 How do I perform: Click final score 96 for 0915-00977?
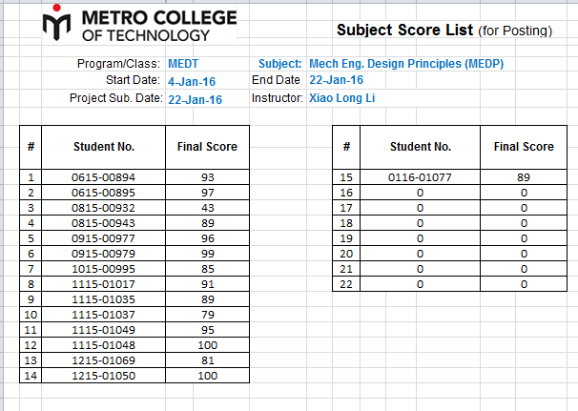(x=207, y=238)
